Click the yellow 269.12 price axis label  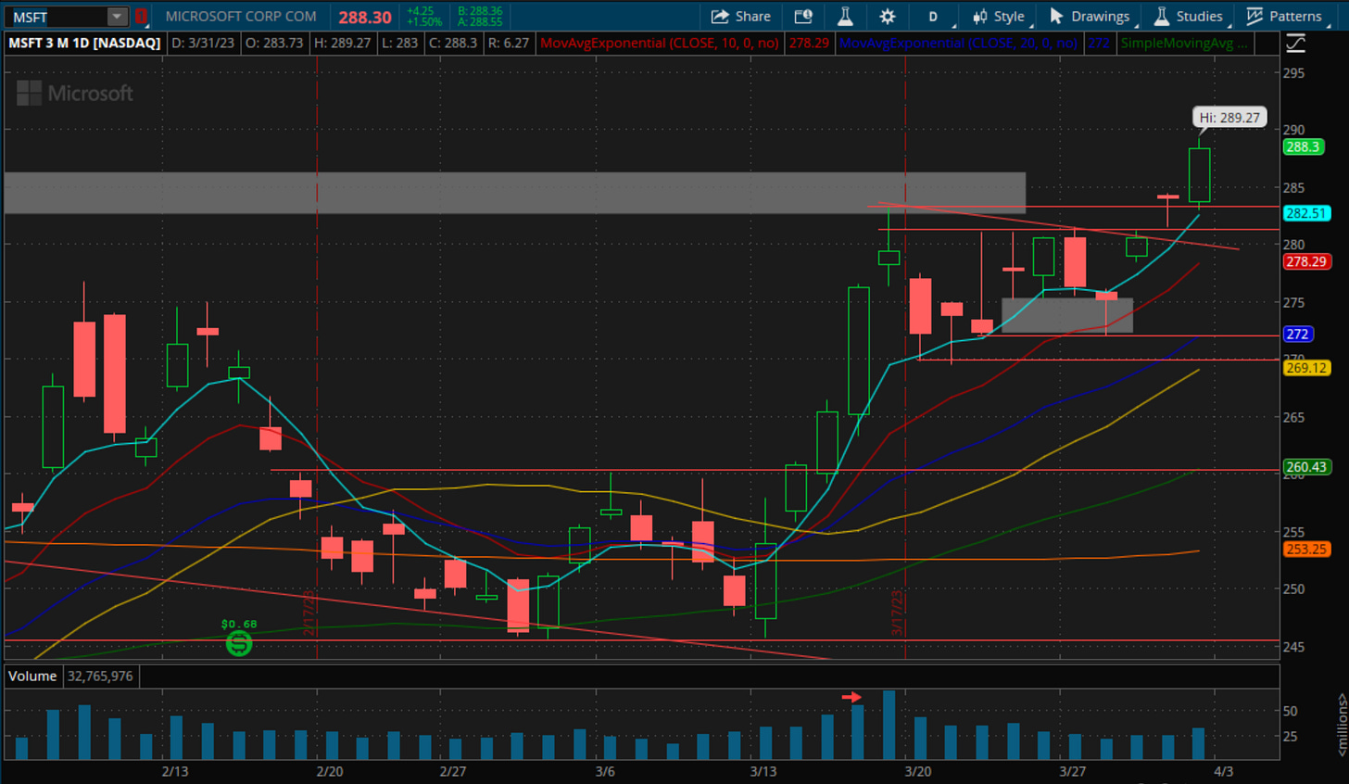point(1306,368)
